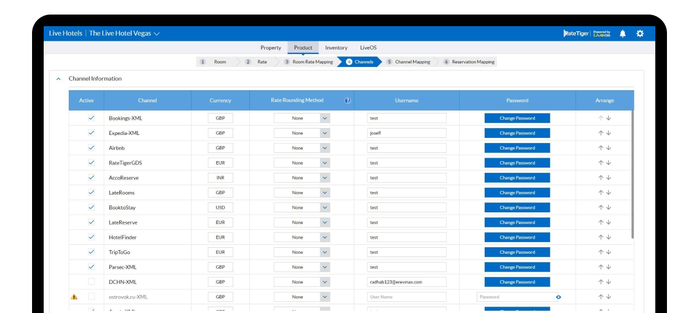Move ostrovok.ru-XML down arrow

tap(609, 297)
